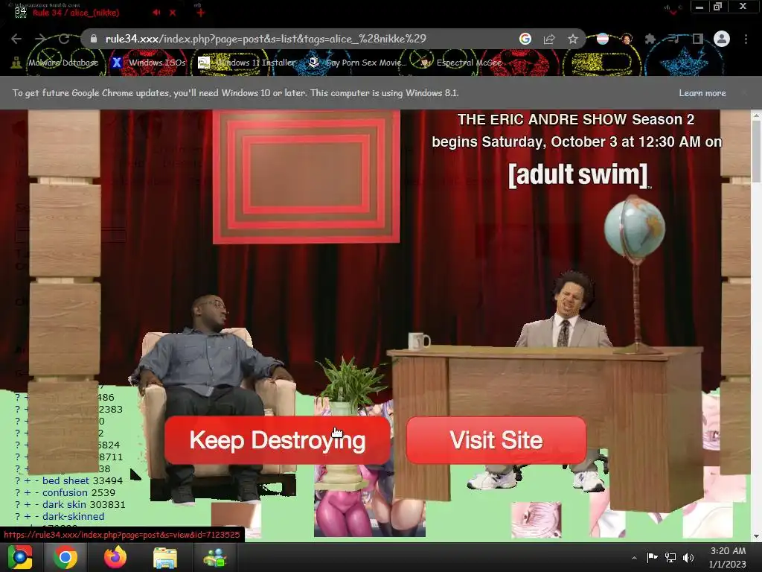Restore down the Chrome window
Image resolution: width=762 pixels, height=572 pixels.
click(x=717, y=7)
